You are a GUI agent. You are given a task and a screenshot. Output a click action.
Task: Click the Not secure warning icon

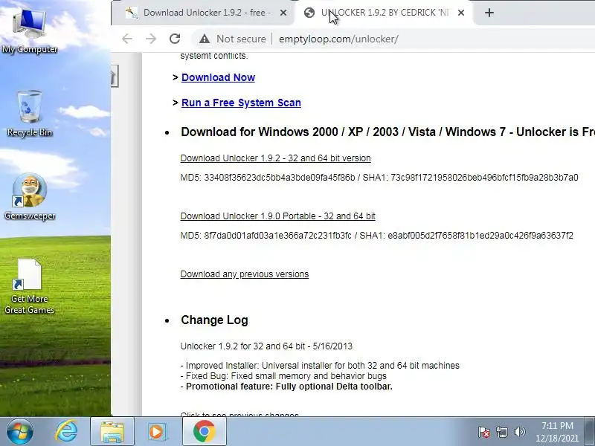[205, 39]
